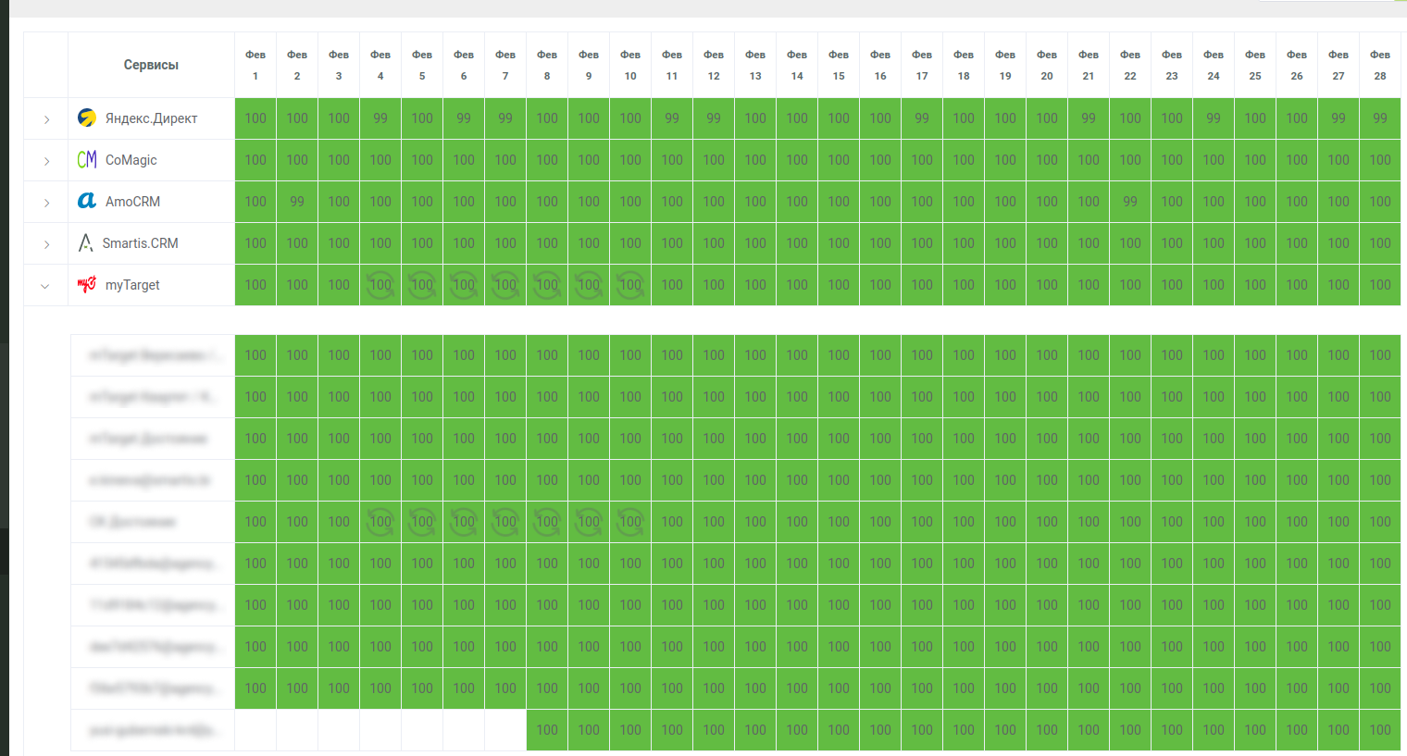This screenshot has height=756, width=1407.
Task: Click the AmoCRM logo icon
Action: (87, 201)
